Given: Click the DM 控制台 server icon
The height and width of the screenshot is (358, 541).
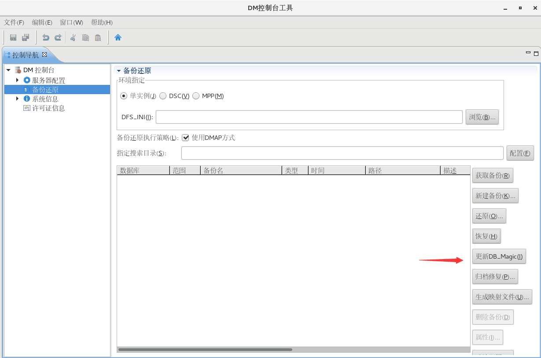Looking at the screenshot, I should pyautogui.click(x=18, y=70).
